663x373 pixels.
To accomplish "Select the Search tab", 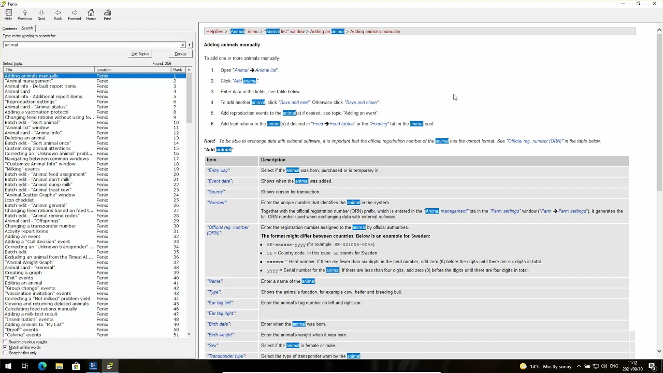I will click(x=27, y=28).
